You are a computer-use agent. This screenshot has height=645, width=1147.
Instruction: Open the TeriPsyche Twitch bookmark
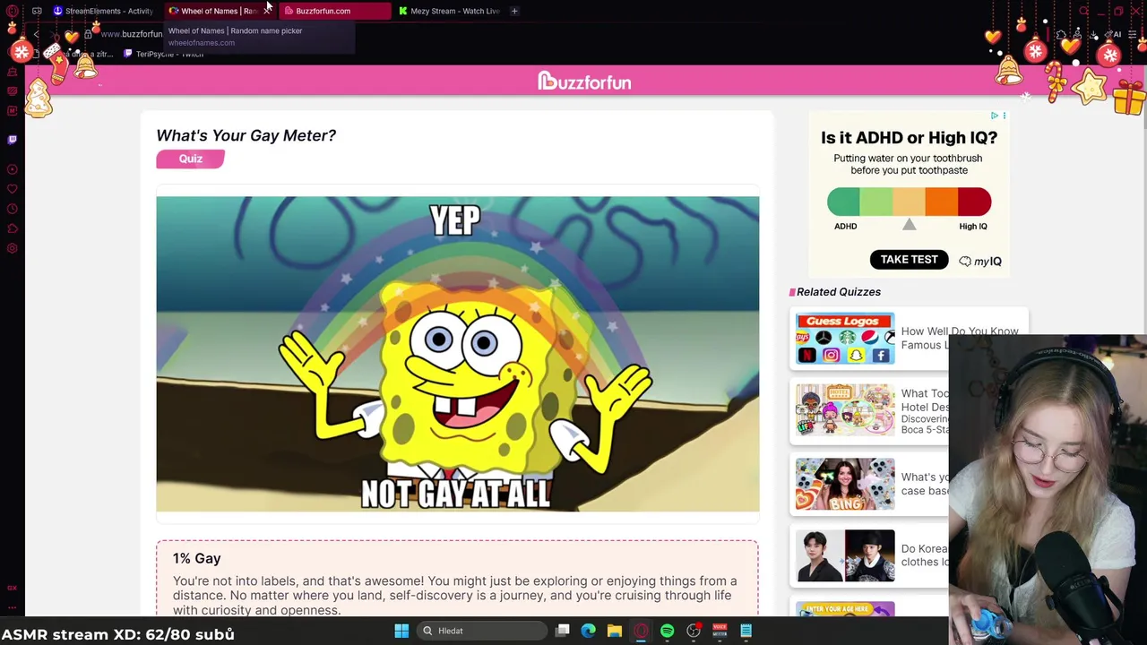pos(163,54)
